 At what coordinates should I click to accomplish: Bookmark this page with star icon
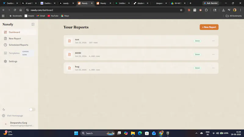[181, 10]
